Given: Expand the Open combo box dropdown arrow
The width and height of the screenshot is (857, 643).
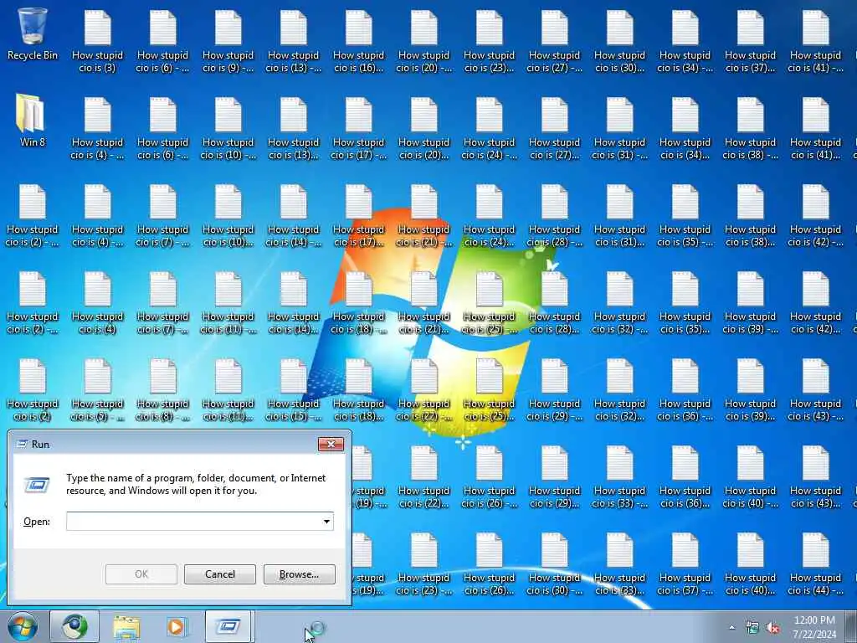Looking at the screenshot, I should click(326, 521).
